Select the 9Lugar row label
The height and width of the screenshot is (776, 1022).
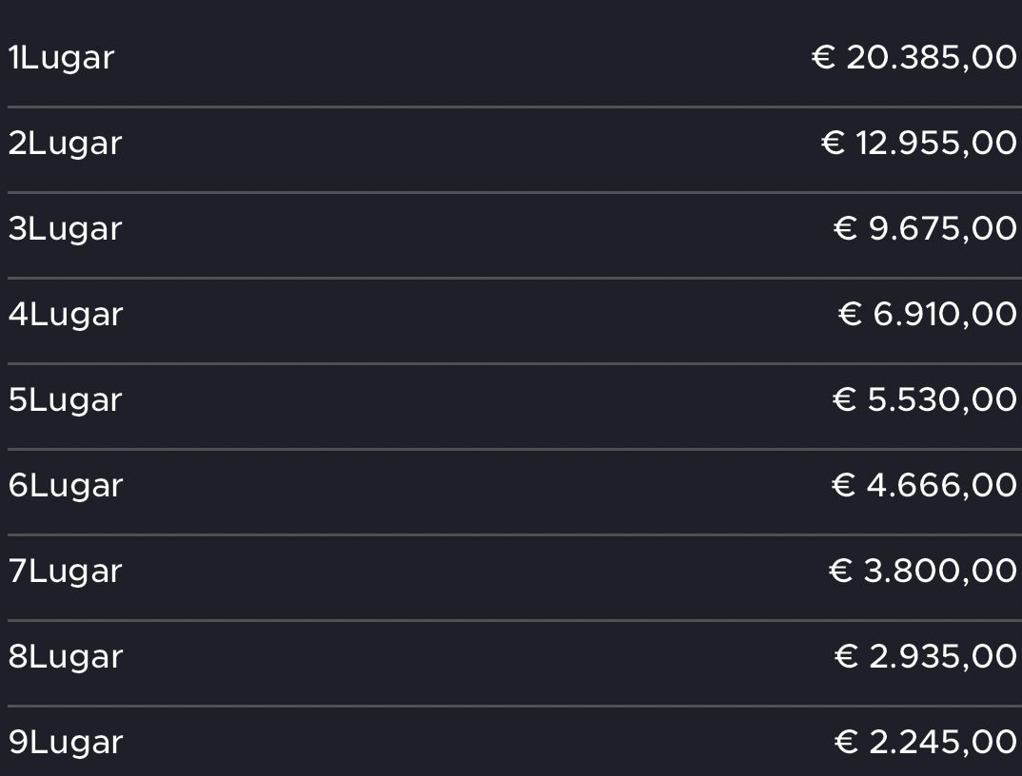pos(66,743)
